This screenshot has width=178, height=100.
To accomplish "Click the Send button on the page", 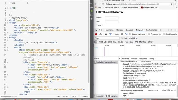I will tap(99, 25).
